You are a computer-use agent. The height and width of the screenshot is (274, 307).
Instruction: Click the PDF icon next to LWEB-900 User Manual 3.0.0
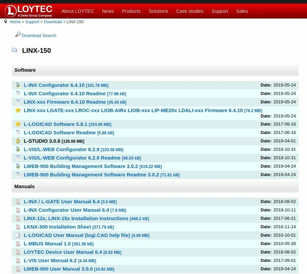coord(18,269)
